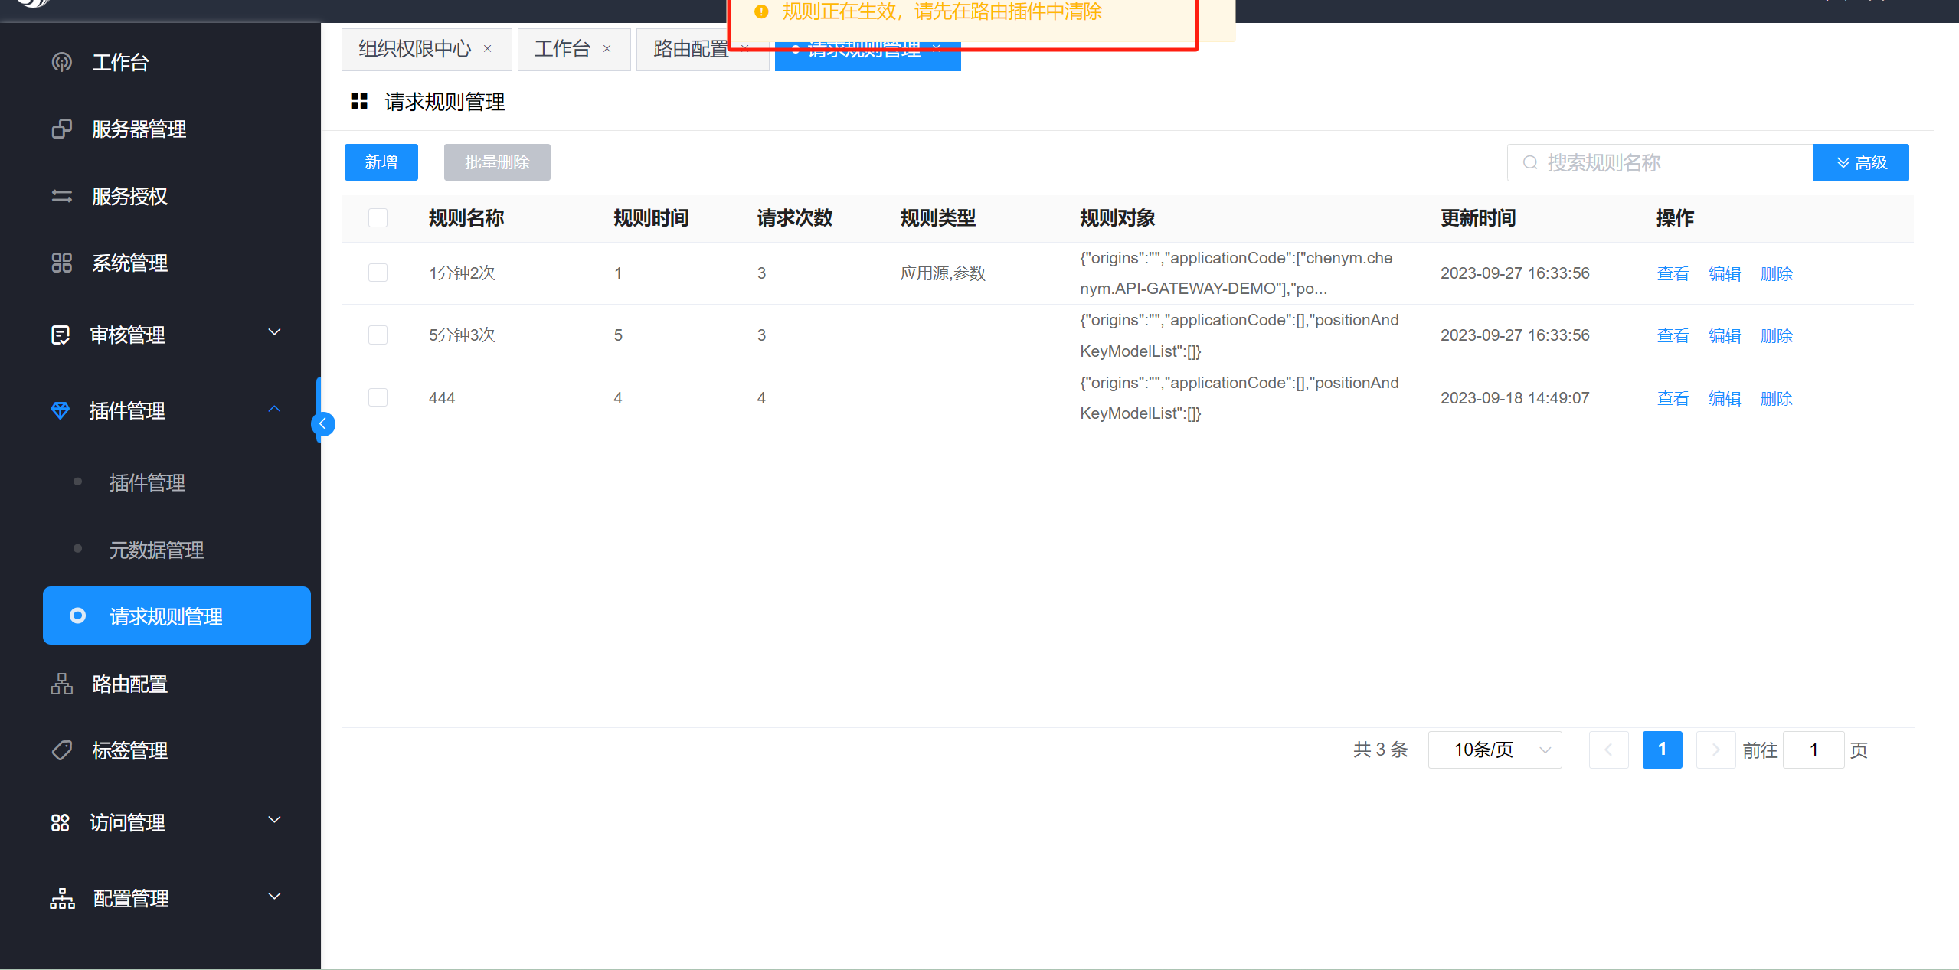The width and height of the screenshot is (1959, 970).
Task: Click the 应用源,参数 rule type cell
Action: (x=943, y=273)
